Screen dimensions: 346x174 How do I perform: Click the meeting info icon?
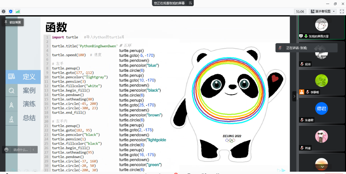pos(4,11)
